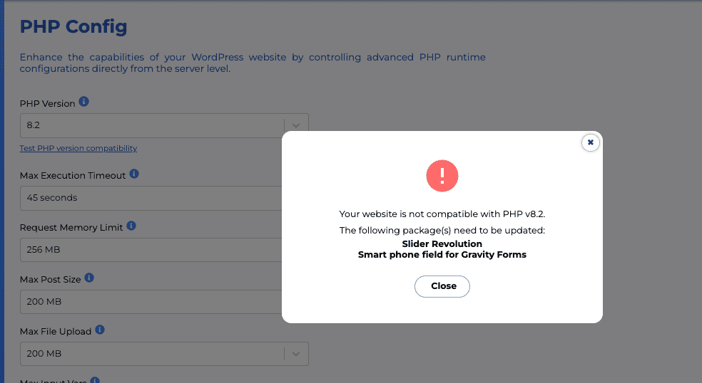Click the Slider Revolution package name
This screenshot has height=383, width=702.
coord(442,243)
